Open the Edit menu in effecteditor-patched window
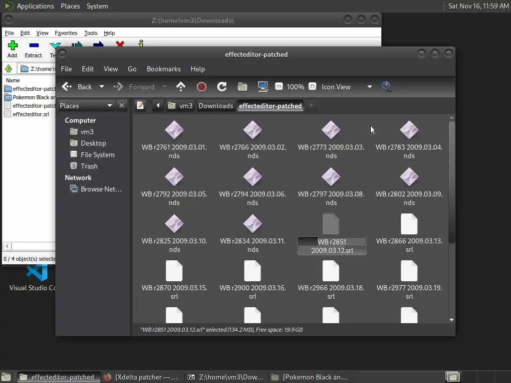Viewport: 511px width, 383px height. [x=87, y=69]
